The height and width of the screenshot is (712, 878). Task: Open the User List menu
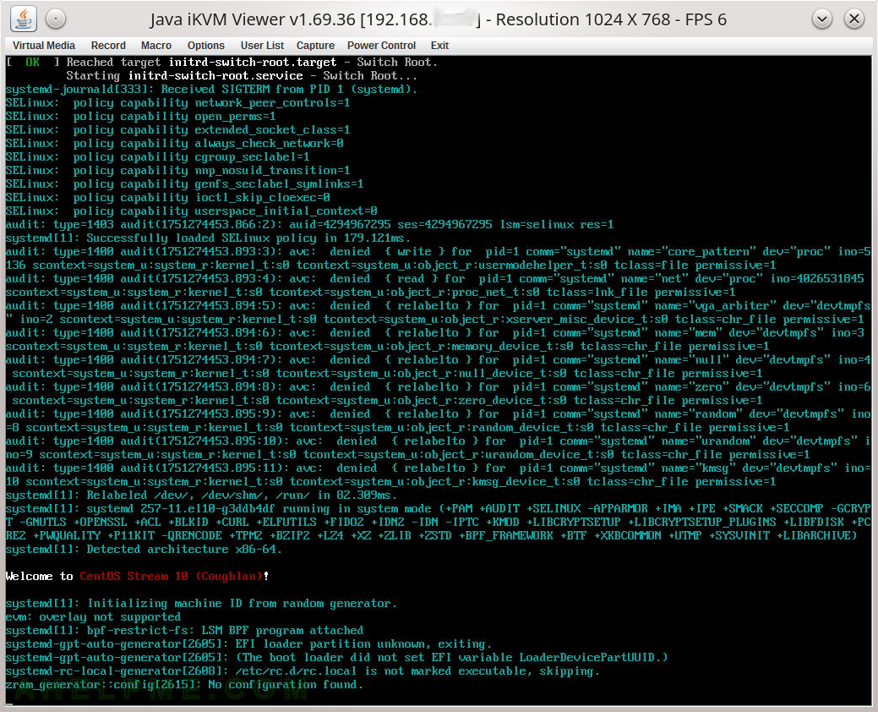(x=262, y=46)
